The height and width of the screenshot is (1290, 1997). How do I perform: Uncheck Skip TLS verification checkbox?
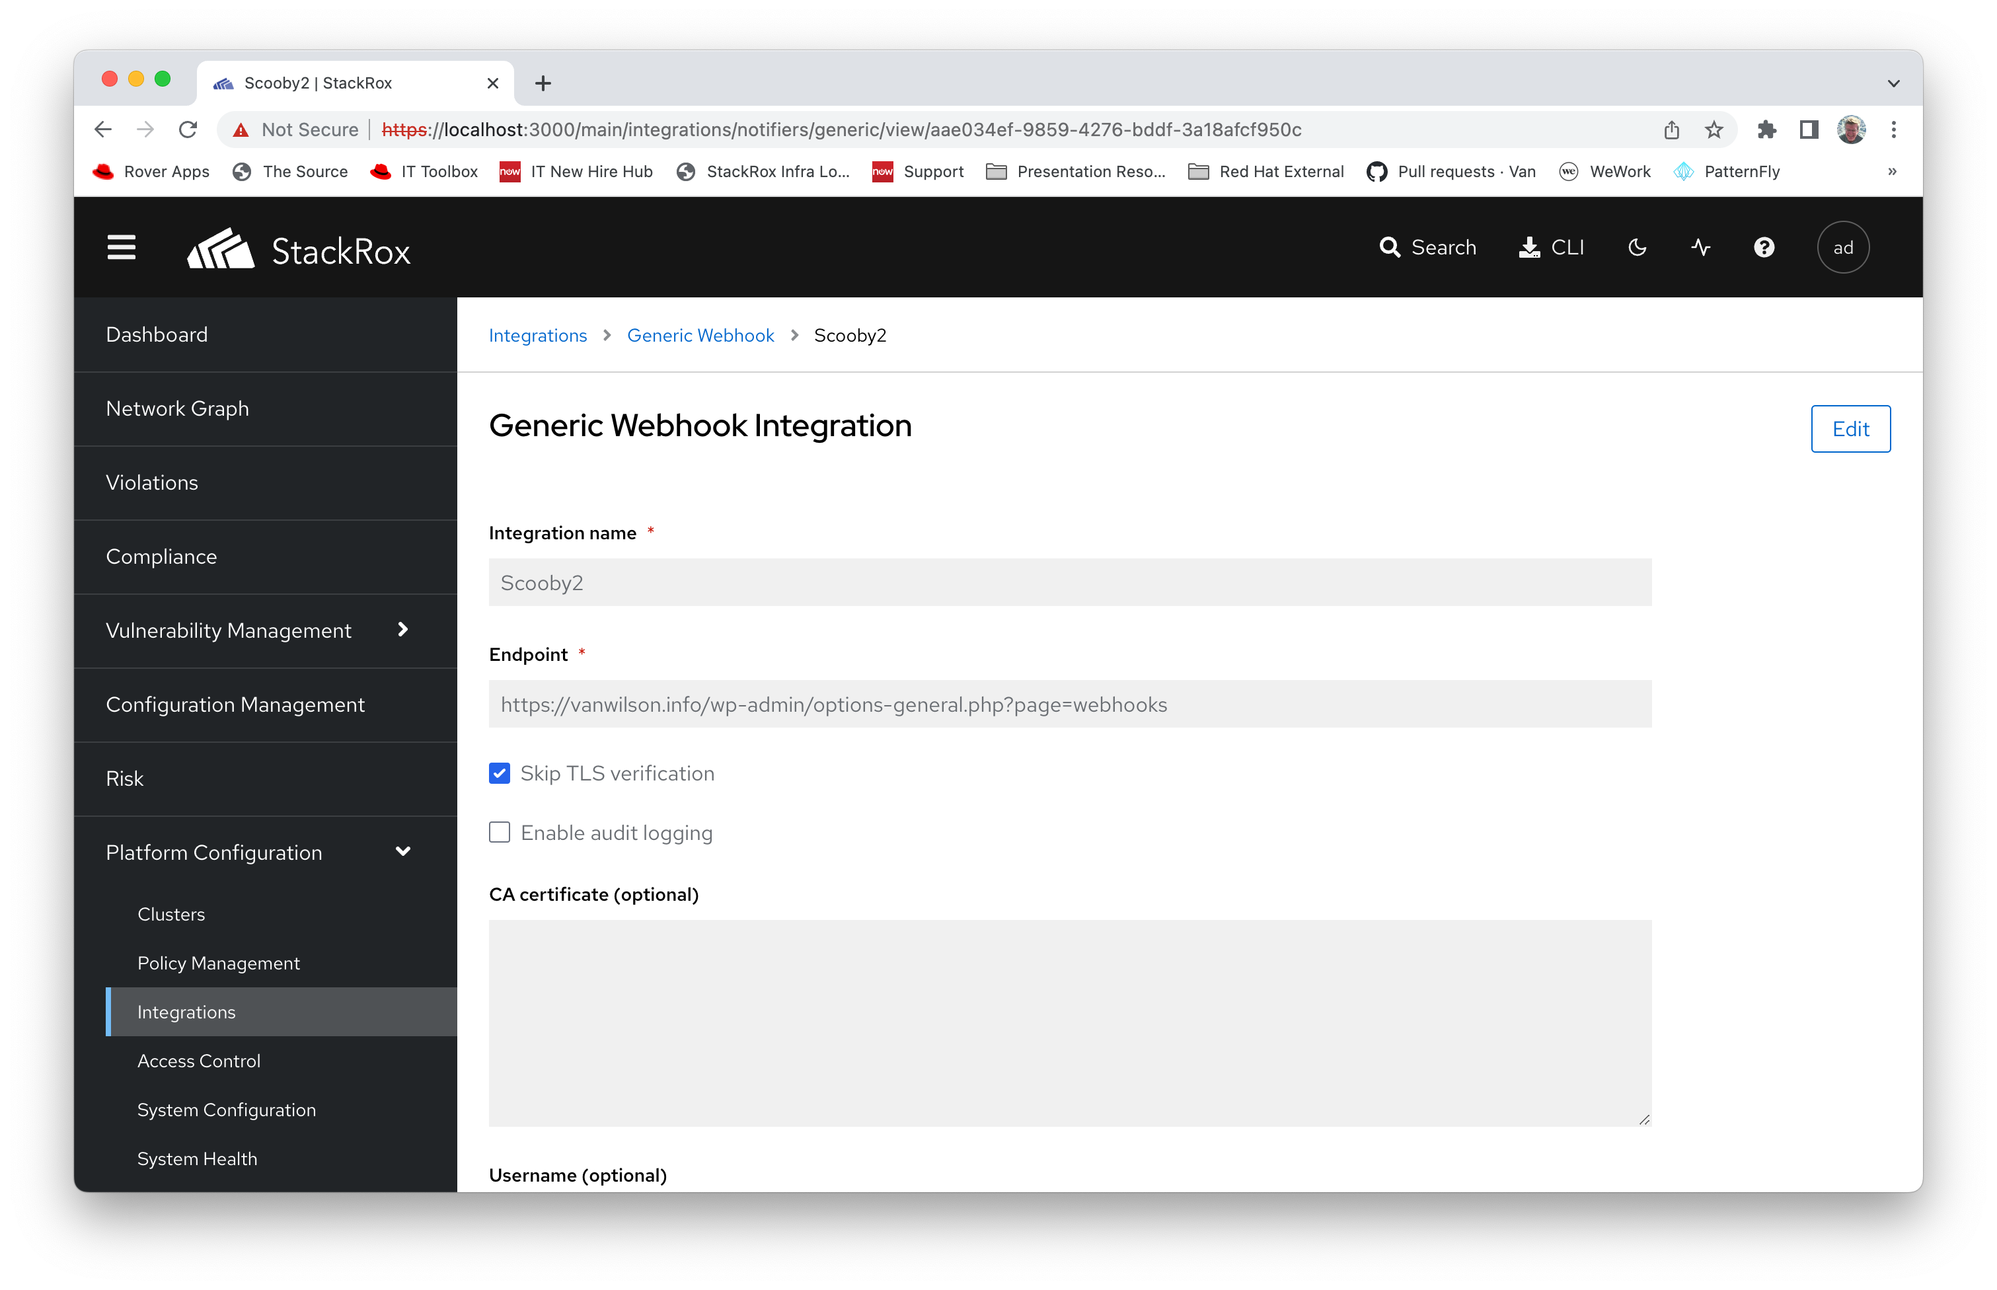[x=500, y=773]
